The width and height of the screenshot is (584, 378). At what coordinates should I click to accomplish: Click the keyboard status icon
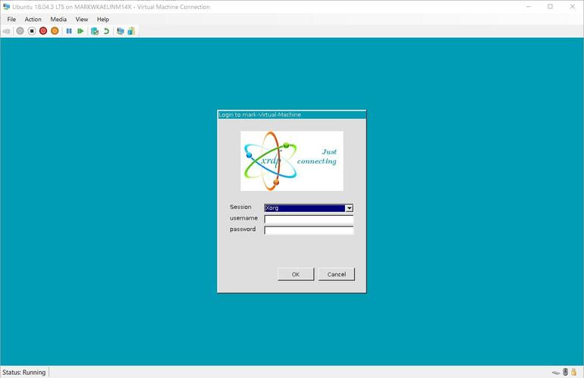tap(556, 373)
